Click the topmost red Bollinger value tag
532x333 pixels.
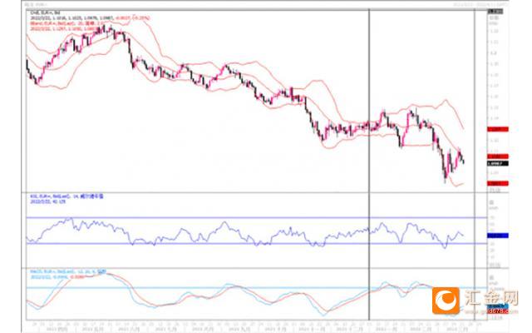(498, 129)
